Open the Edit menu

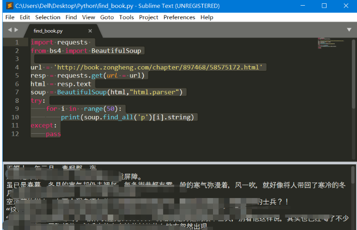click(25, 17)
